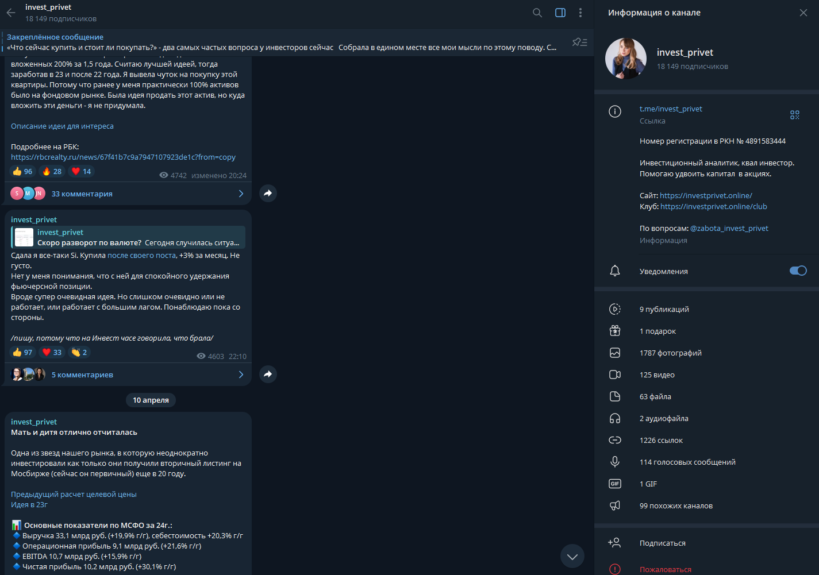The height and width of the screenshot is (575, 819).
Task: Forward the post with 5 comments
Action: [x=268, y=374]
